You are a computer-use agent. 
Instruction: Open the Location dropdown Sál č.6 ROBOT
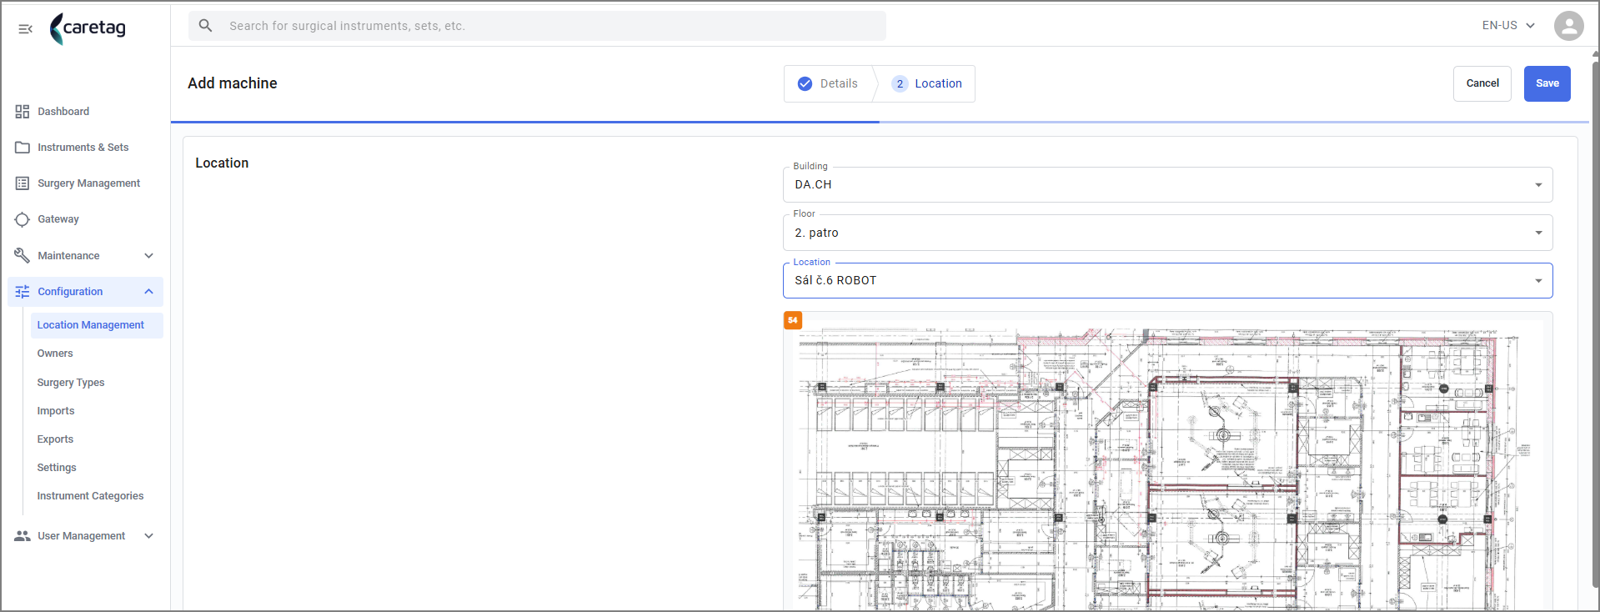1167,280
